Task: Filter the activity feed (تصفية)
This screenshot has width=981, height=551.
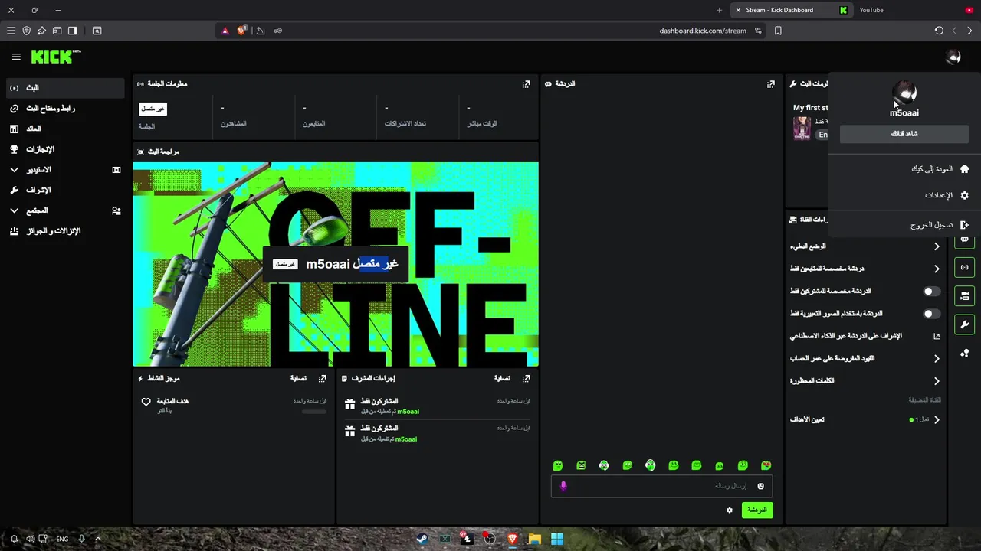Action: [x=298, y=378]
